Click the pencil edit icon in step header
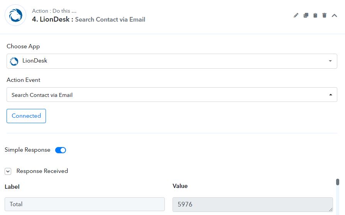 click(x=296, y=15)
